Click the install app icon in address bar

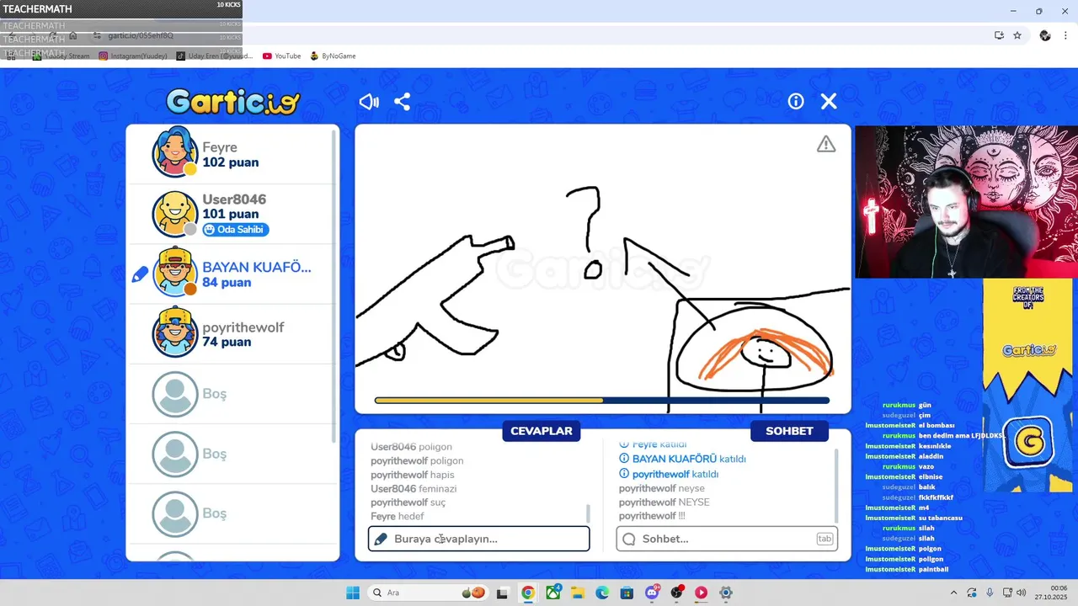999,35
